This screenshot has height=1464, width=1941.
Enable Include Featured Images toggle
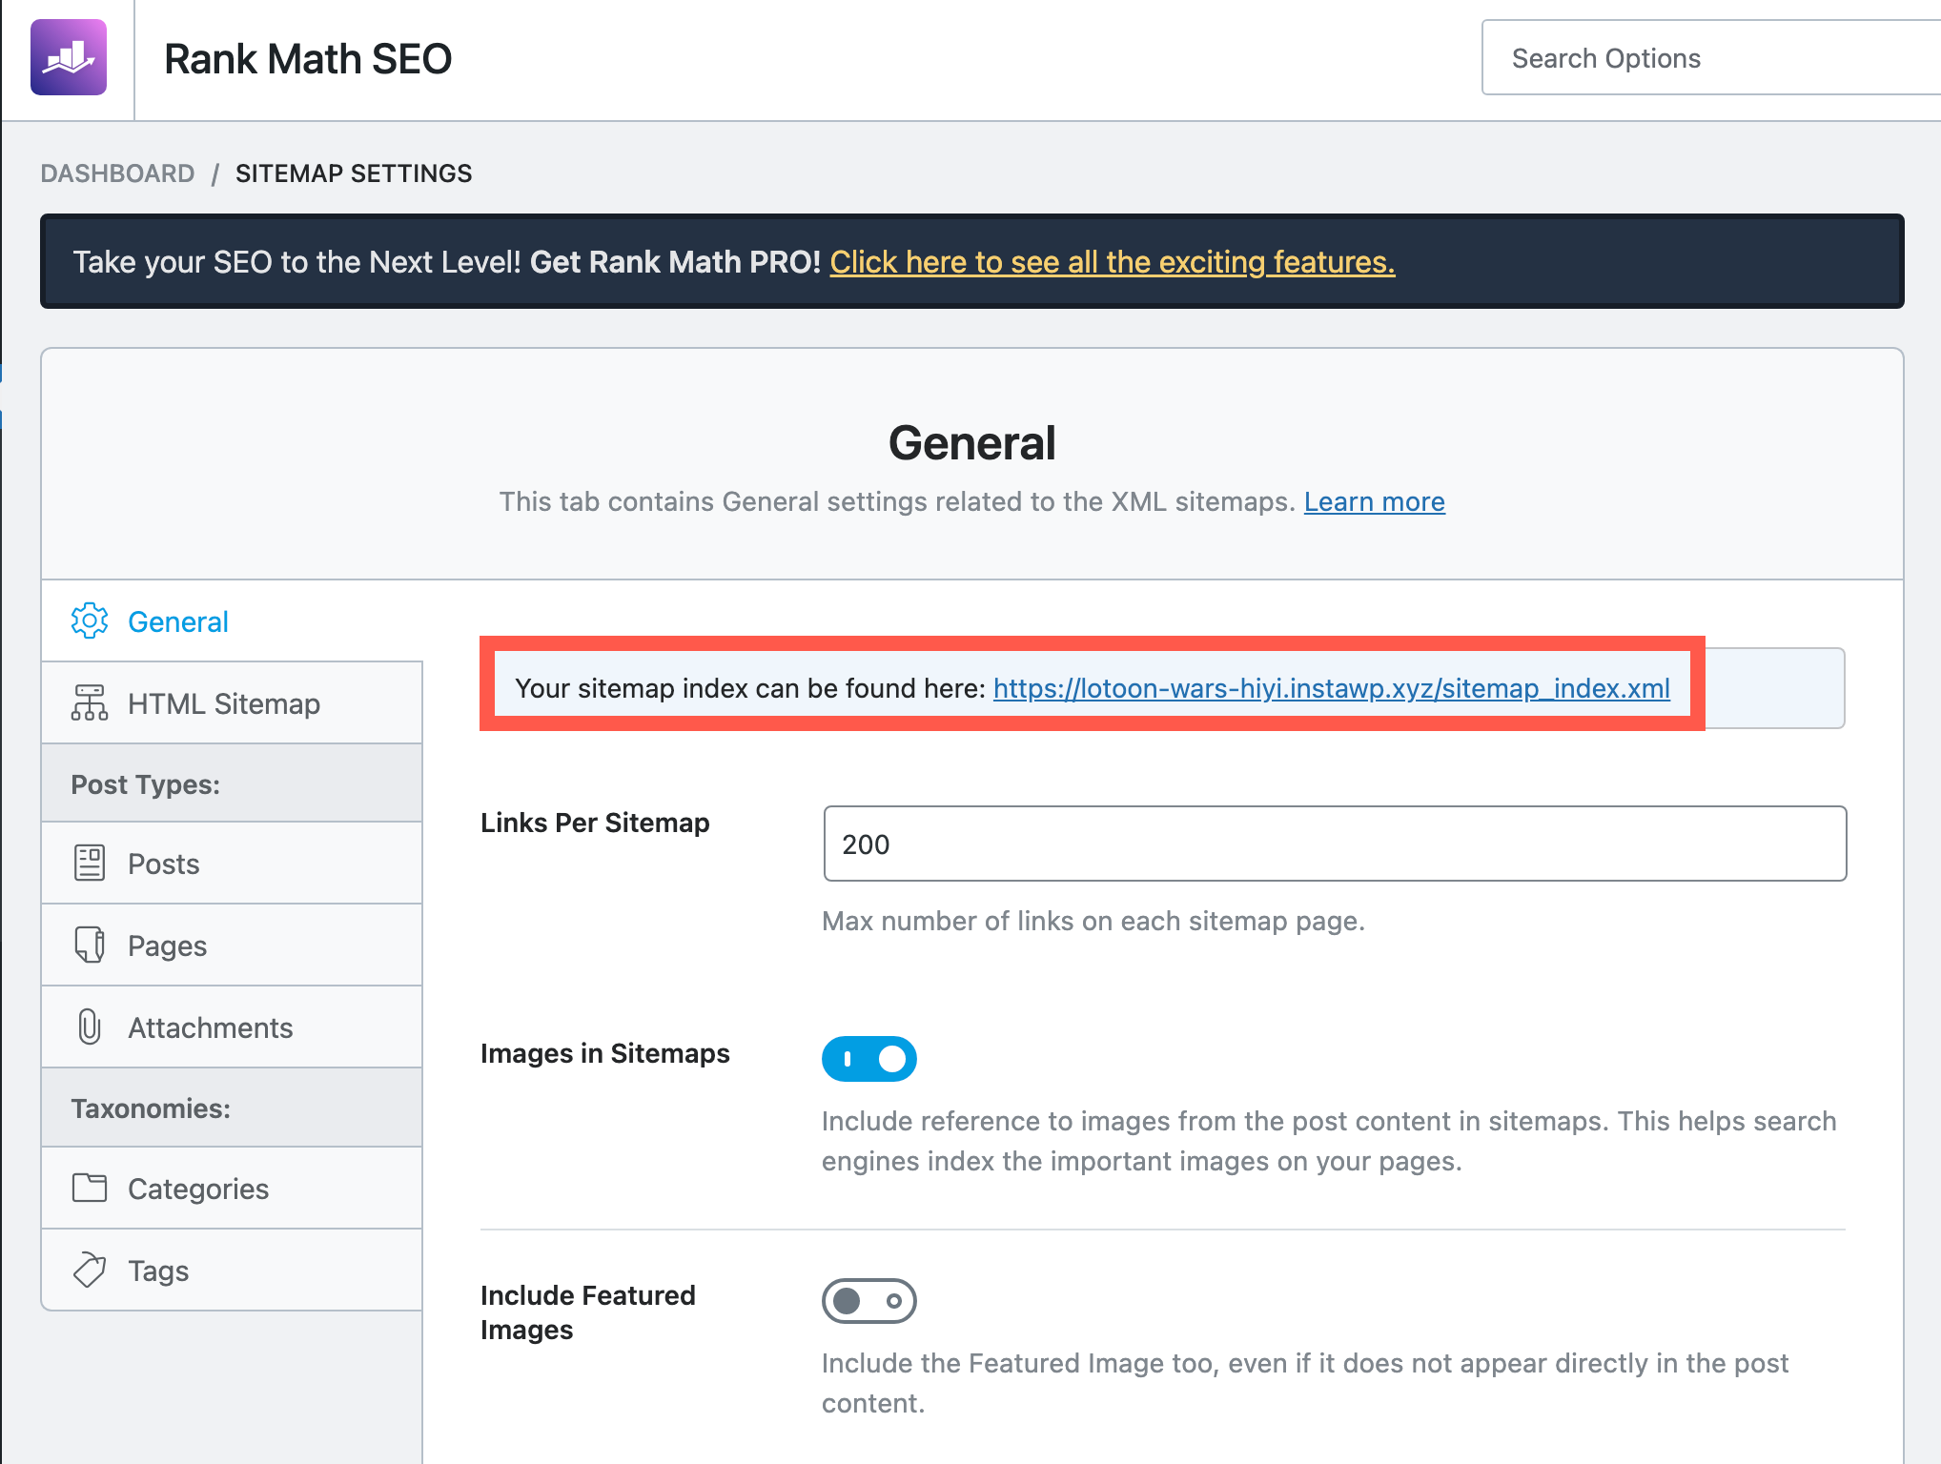click(868, 1301)
